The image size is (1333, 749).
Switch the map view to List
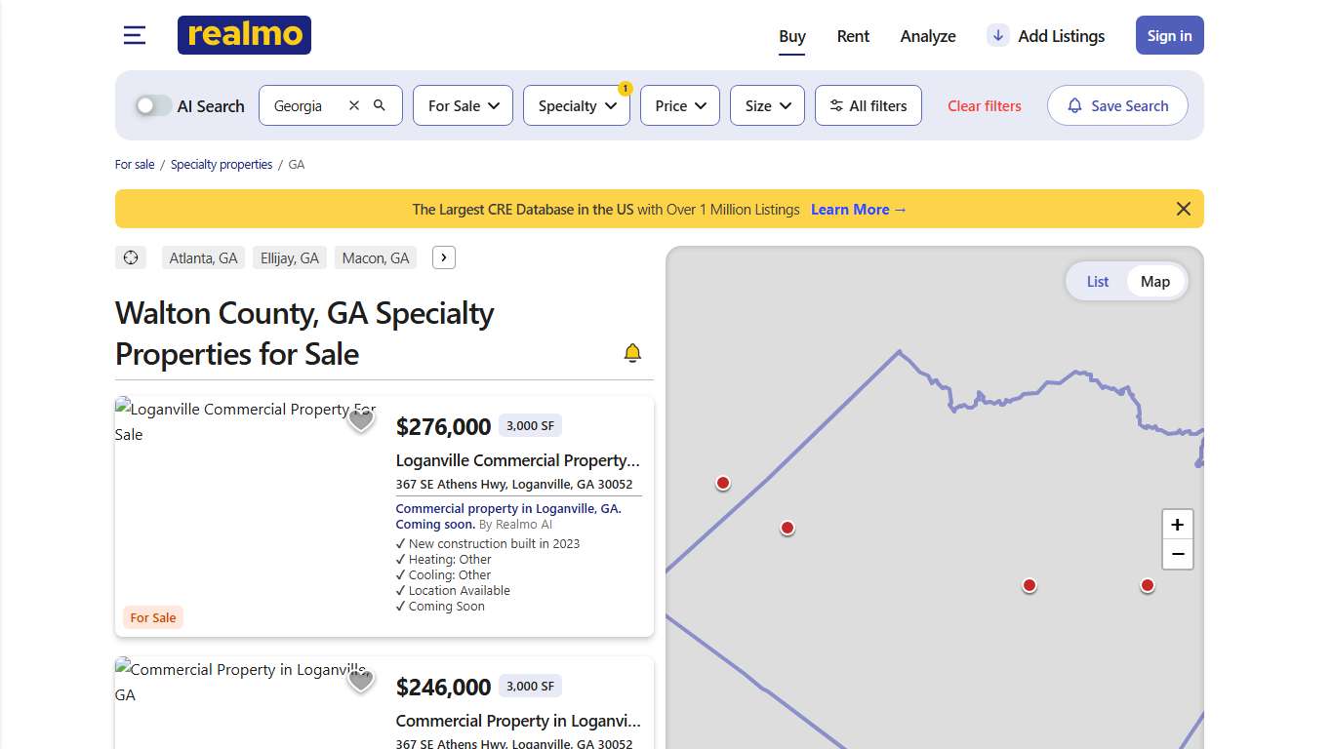(1097, 281)
